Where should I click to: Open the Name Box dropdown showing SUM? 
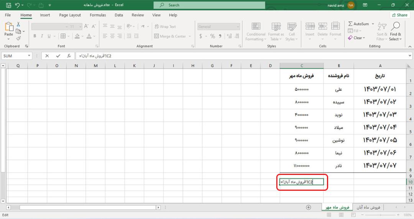point(29,56)
